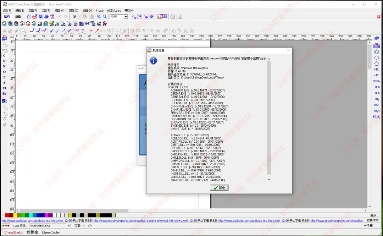Open the Table of Radicals icon

376,46
